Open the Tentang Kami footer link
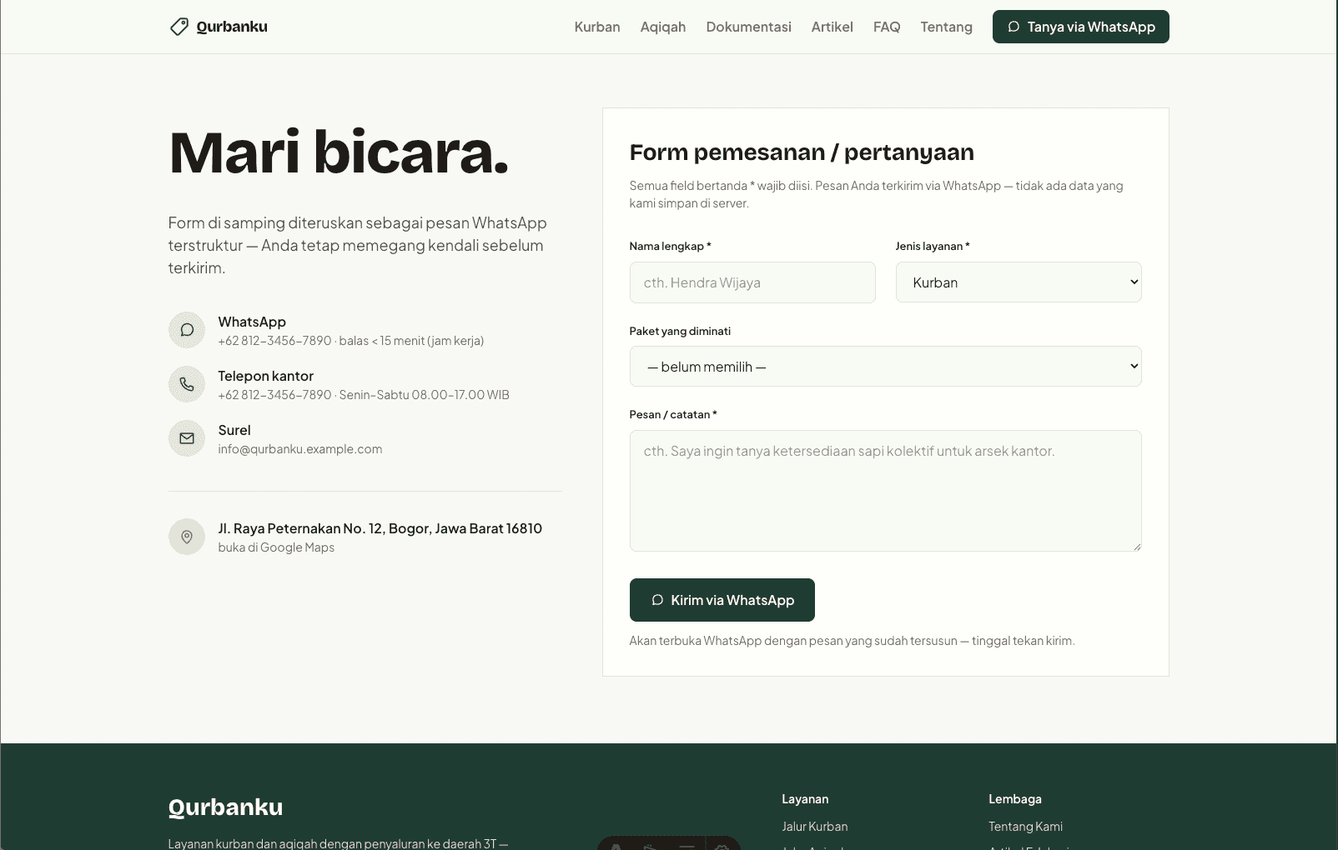 [1025, 827]
